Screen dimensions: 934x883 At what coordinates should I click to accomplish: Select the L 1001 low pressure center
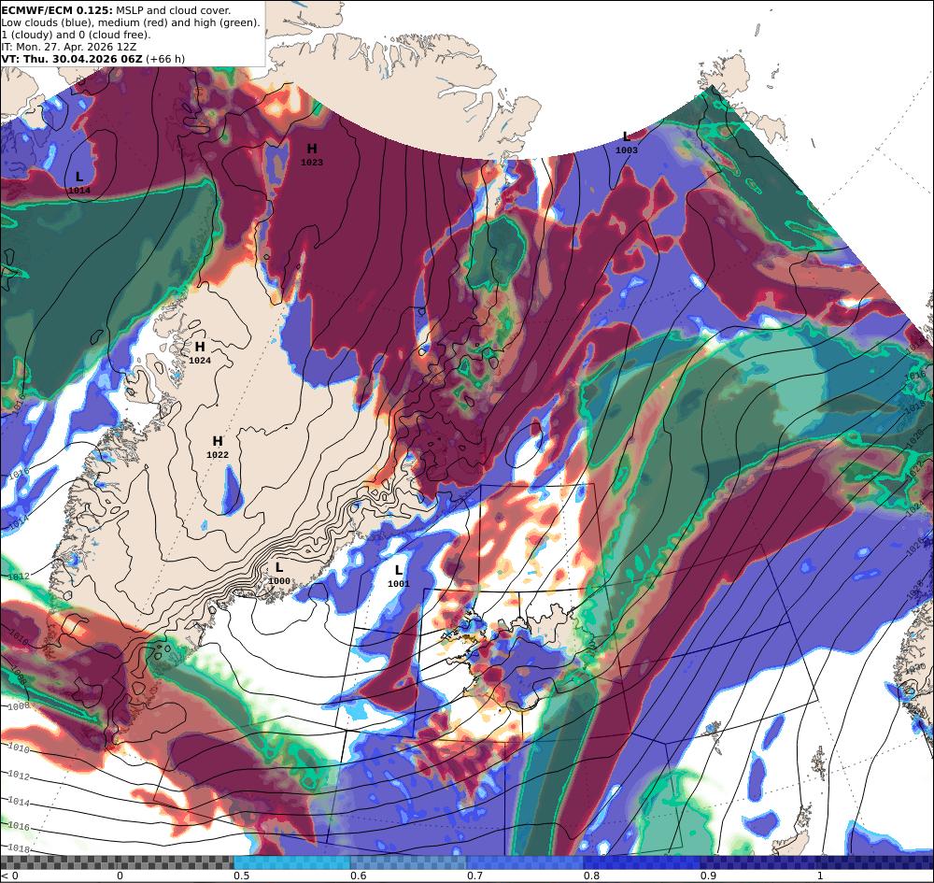click(399, 577)
